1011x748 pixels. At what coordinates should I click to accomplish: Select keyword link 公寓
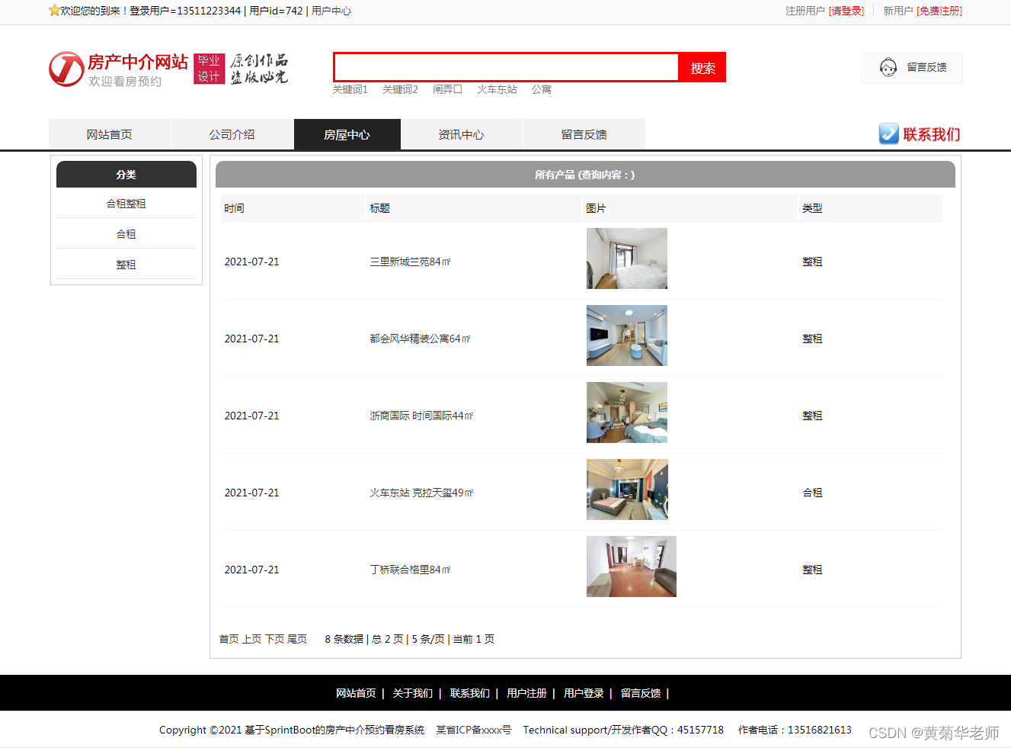tap(541, 89)
